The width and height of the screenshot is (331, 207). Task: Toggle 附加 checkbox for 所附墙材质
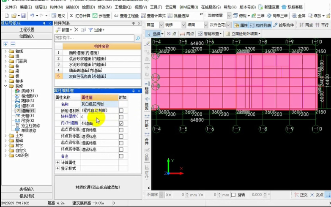[121, 111]
